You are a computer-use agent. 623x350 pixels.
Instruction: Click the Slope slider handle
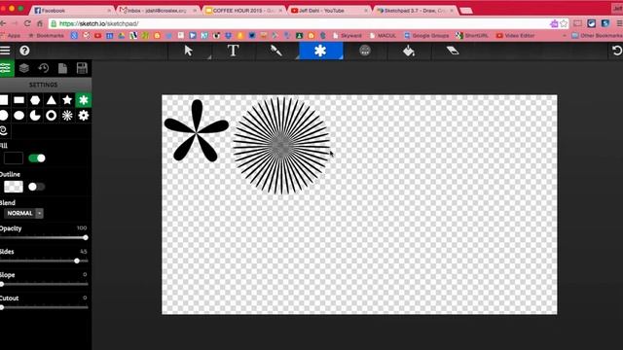pyautogui.click(x=2, y=284)
